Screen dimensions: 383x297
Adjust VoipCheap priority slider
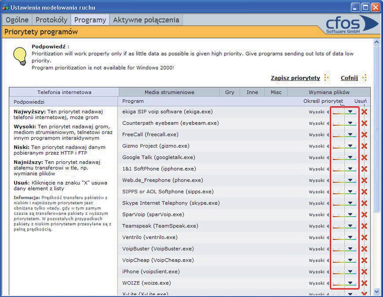point(344,261)
